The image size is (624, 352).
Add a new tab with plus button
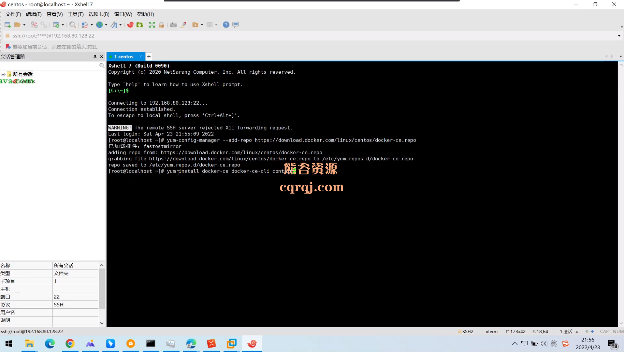coord(149,56)
